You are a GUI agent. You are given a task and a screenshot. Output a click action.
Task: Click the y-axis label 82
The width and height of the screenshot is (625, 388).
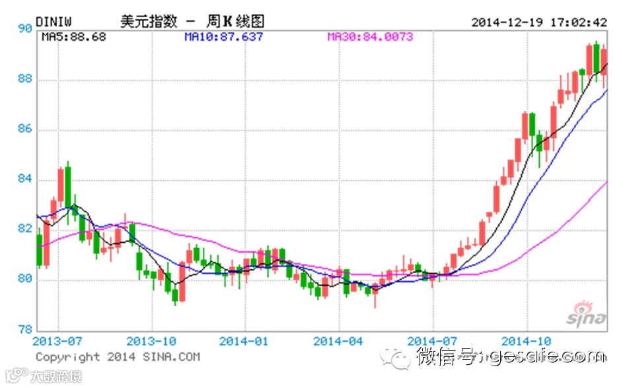pyautogui.click(x=24, y=228)
